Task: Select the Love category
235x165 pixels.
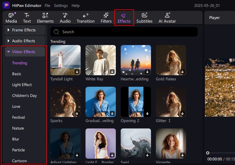Action: pyautogui.click(x=16, y=107)
